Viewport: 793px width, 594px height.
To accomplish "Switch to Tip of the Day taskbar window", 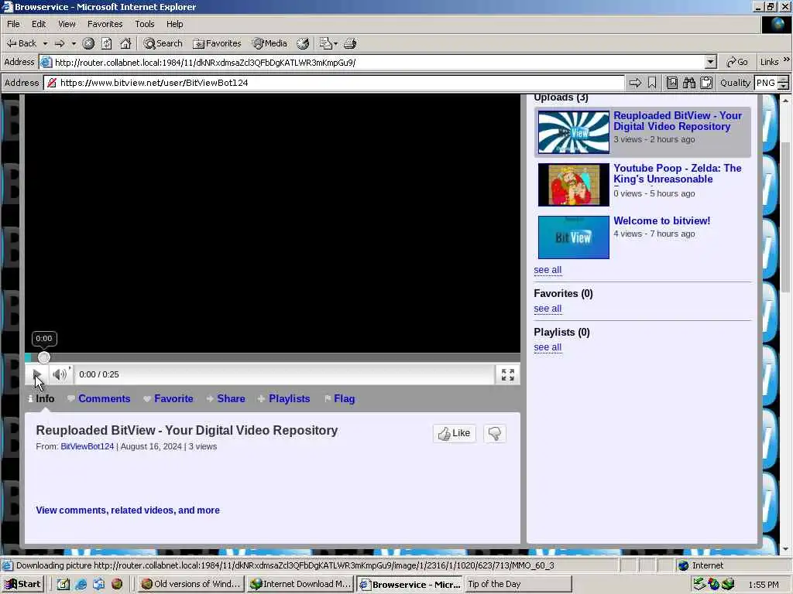I will (518, 584).
